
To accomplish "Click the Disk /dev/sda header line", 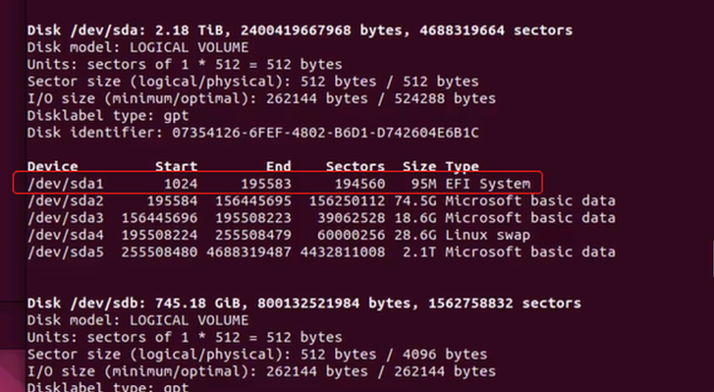I will [x=300, y=30].
